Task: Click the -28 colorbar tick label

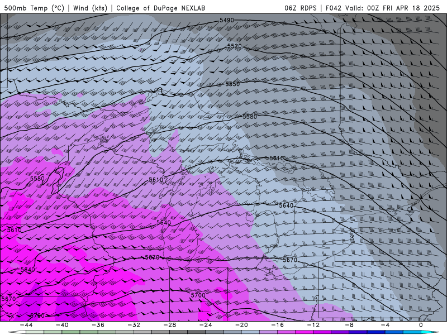Action: 170,325
